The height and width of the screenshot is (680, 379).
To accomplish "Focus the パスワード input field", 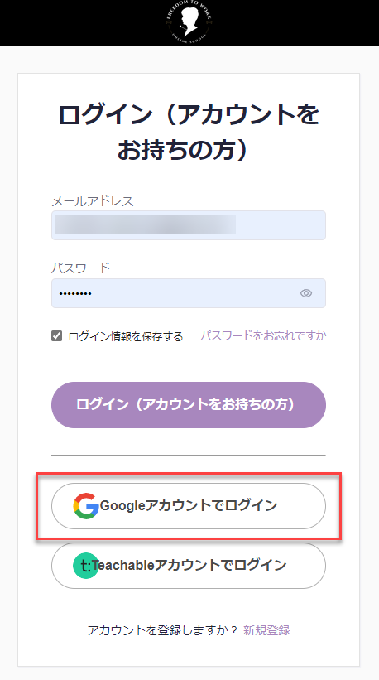I will pos(189,293).
